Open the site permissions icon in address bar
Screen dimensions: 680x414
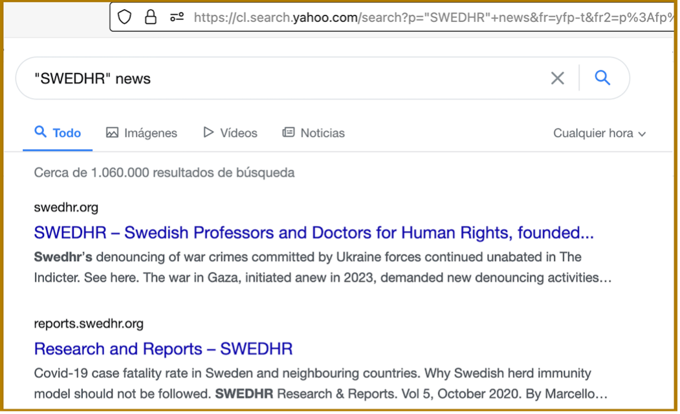[177, 17]
